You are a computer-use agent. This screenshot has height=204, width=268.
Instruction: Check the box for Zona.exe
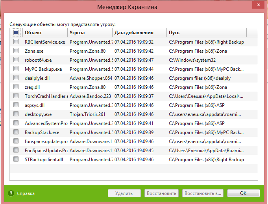click(16, 51)
